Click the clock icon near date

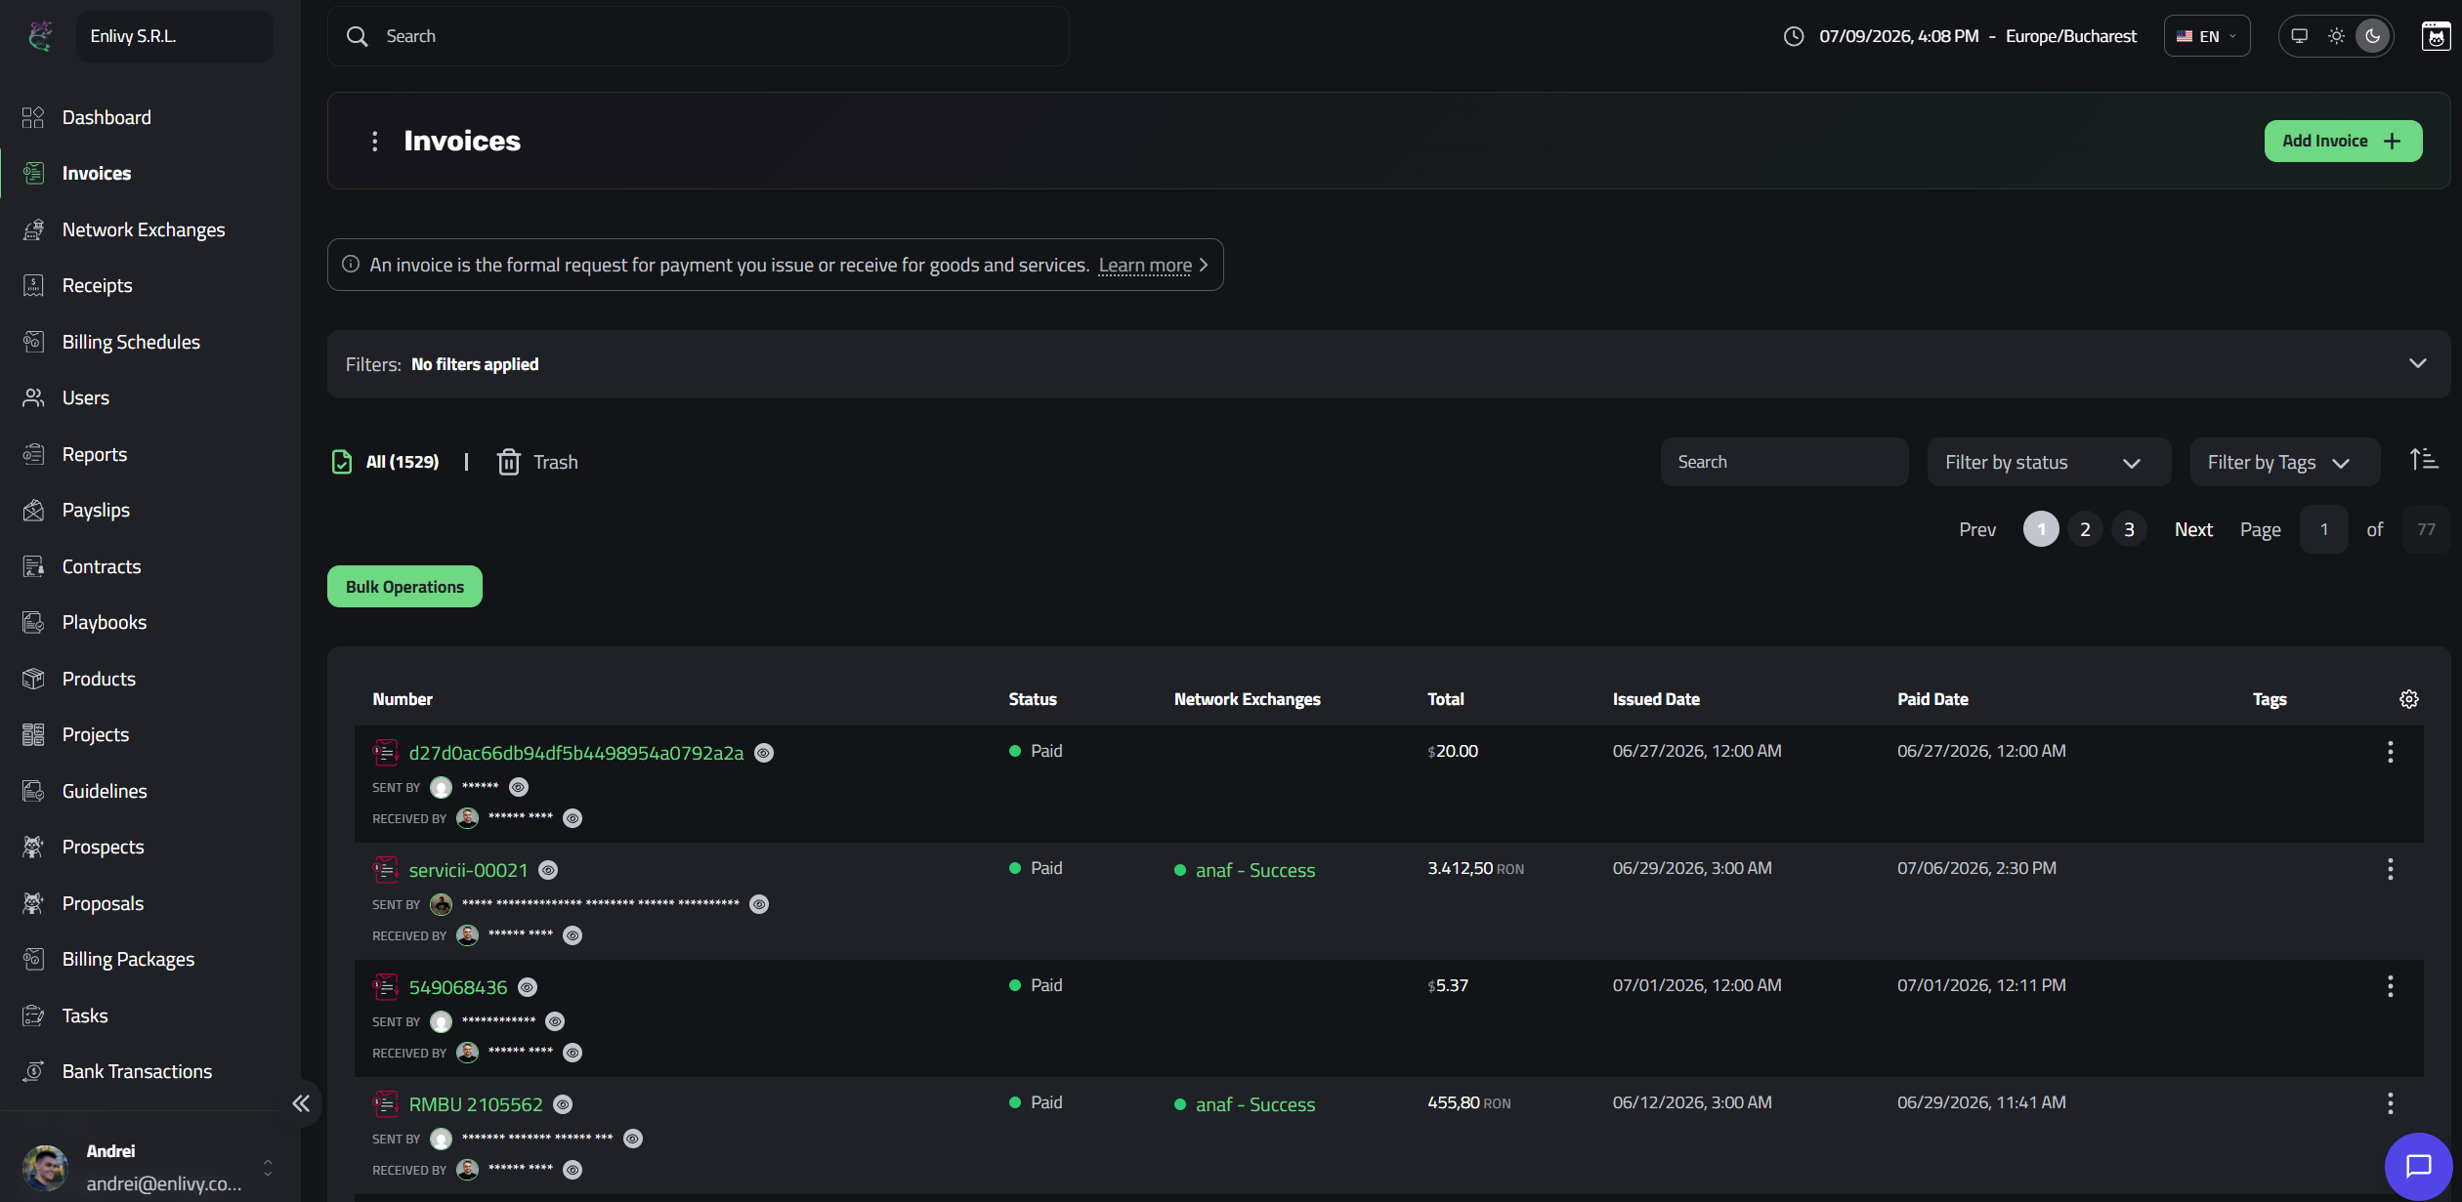[x=1794, y=36]
